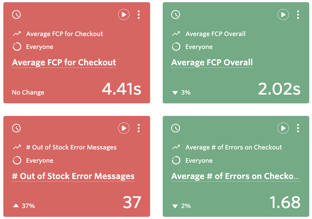The image size is (312, 219).
Task: Click the clock icon on Out of Stock Error Messages card
Action: 16,128
